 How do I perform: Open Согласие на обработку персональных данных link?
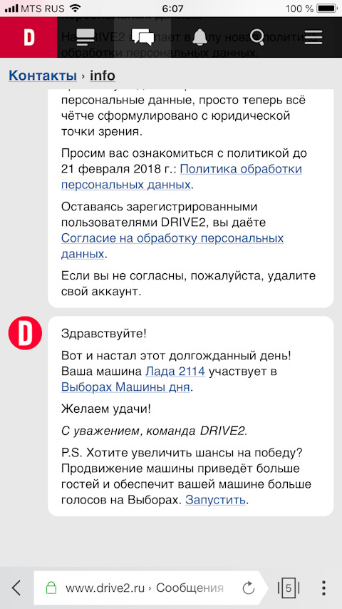click(172, 246)
